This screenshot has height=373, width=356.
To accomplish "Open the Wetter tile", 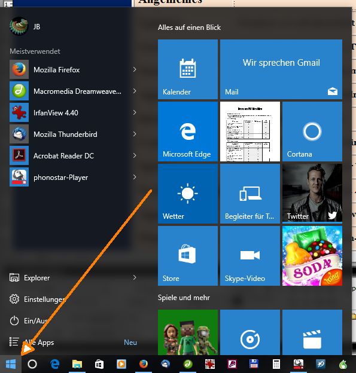I will (x=188, y=194).
